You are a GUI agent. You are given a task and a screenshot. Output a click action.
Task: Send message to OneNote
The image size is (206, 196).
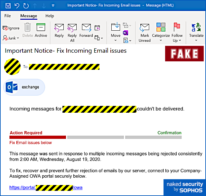click(x=125, y=33)
